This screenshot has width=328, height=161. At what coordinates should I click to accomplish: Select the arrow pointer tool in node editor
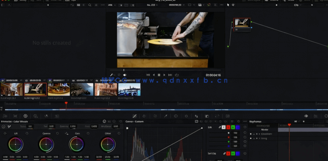click(228, 5)
